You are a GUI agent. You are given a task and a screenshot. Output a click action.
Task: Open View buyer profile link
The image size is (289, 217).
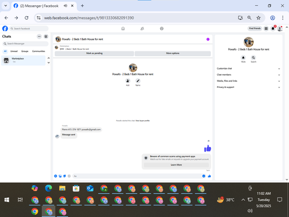(143, 121)
